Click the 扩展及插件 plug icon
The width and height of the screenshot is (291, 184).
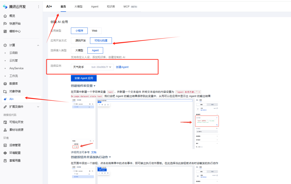(x=5, y=107)
